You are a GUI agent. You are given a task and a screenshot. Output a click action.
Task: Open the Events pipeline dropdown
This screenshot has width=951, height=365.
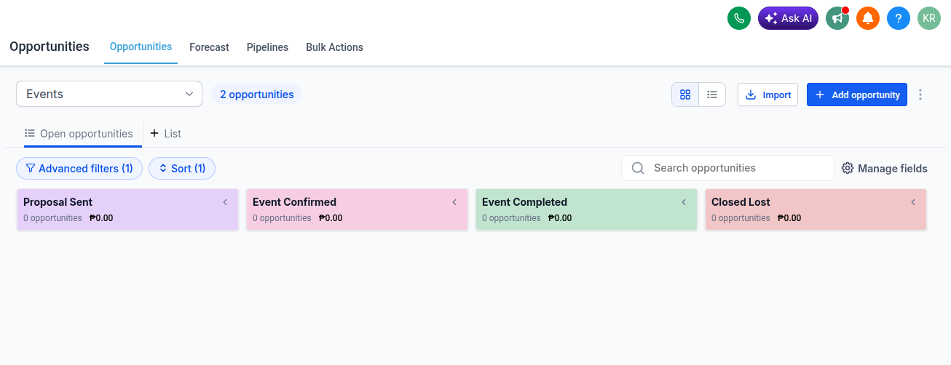(x=109, y=94)
